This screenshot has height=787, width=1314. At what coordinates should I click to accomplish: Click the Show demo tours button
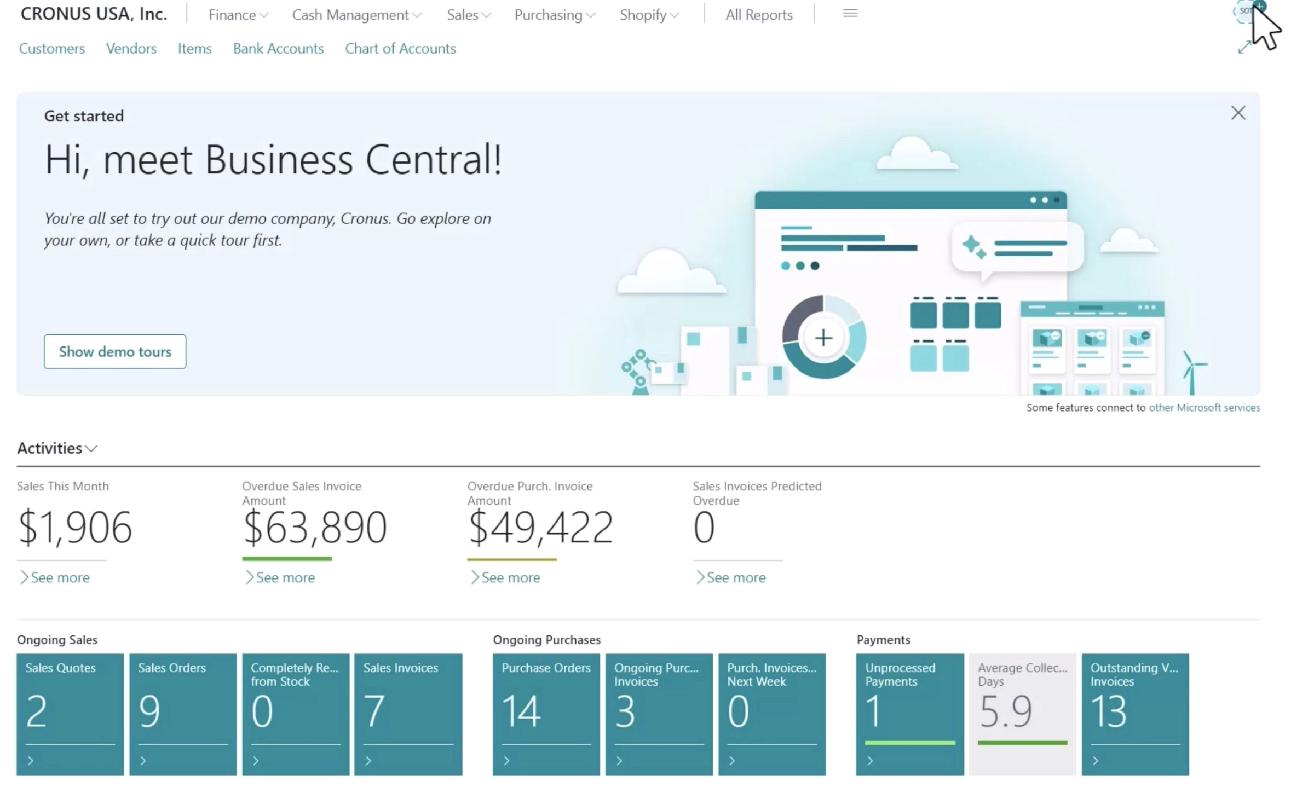[115, 351]
